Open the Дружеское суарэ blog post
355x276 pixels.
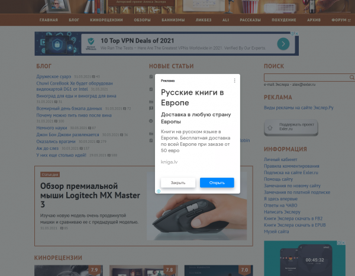click(54, 76)
